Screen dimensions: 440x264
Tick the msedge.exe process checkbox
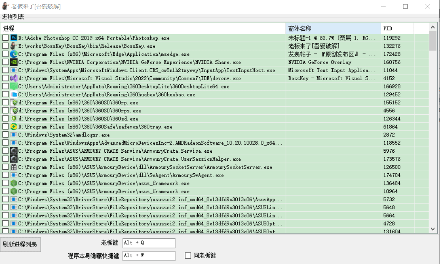5,54
